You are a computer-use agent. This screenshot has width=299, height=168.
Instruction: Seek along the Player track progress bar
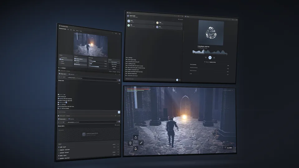[210, 54]
